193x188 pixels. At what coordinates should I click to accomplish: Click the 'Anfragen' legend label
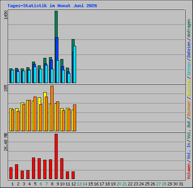tap(189, 28)
